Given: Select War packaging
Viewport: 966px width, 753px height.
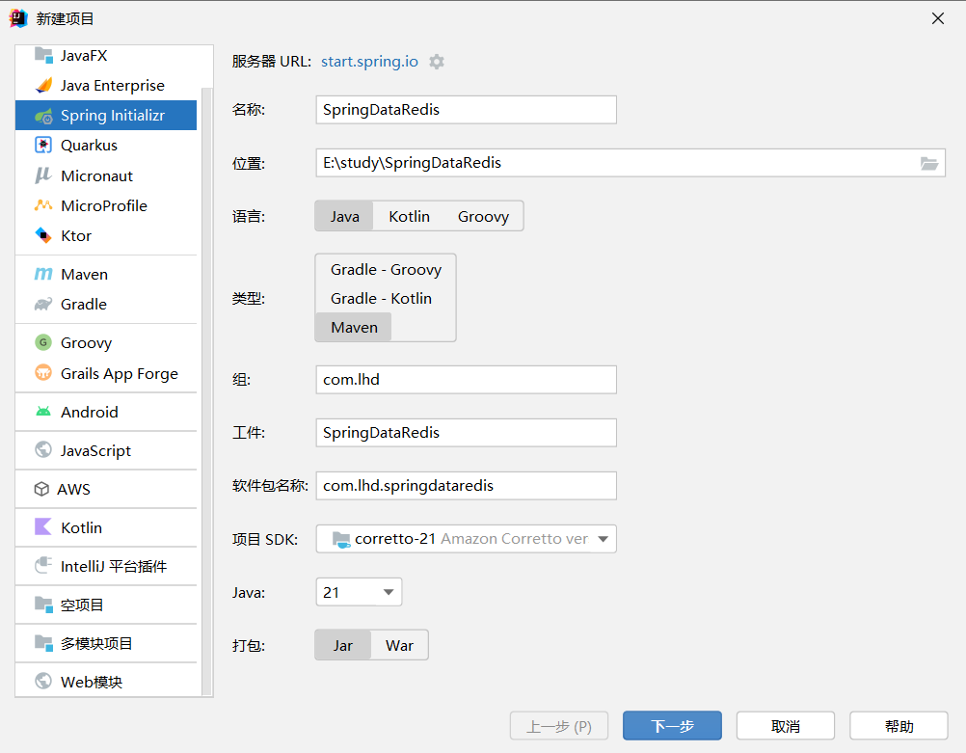Looking at the screenshot, I should pyautogui.click(x=399, y=645).
